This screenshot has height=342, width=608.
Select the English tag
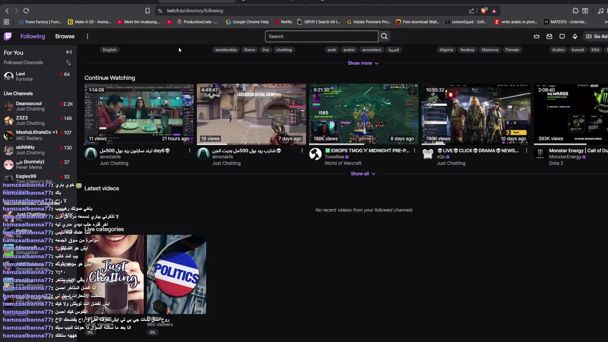[109, 49]
